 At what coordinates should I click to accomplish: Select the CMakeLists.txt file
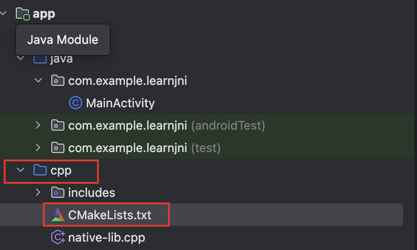pos(110,215)
